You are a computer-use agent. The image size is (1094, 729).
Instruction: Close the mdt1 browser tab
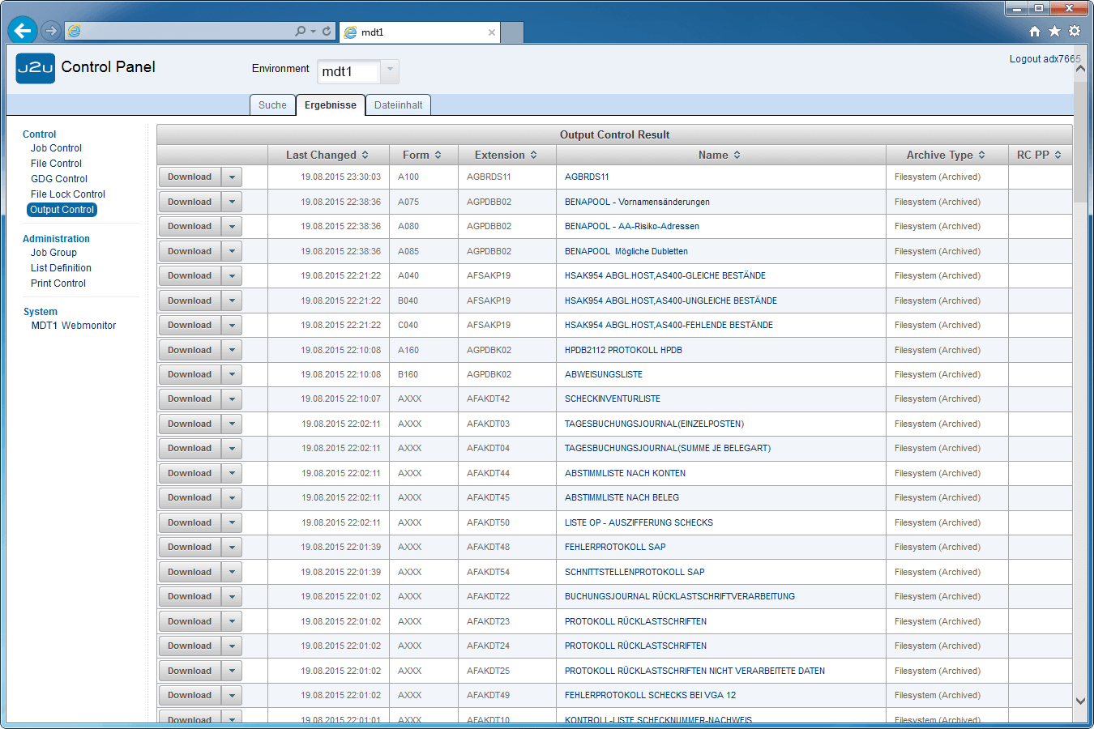tap(492, 32)
